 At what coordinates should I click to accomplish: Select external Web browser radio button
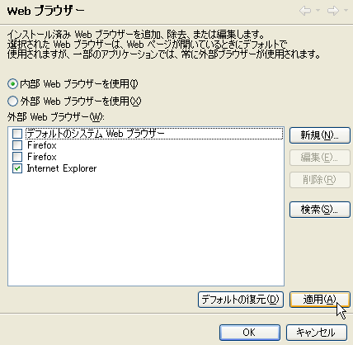point(12,102)
